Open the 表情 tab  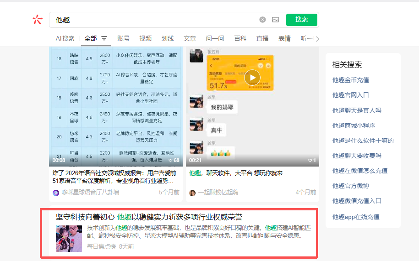click(x=284, y=39)
